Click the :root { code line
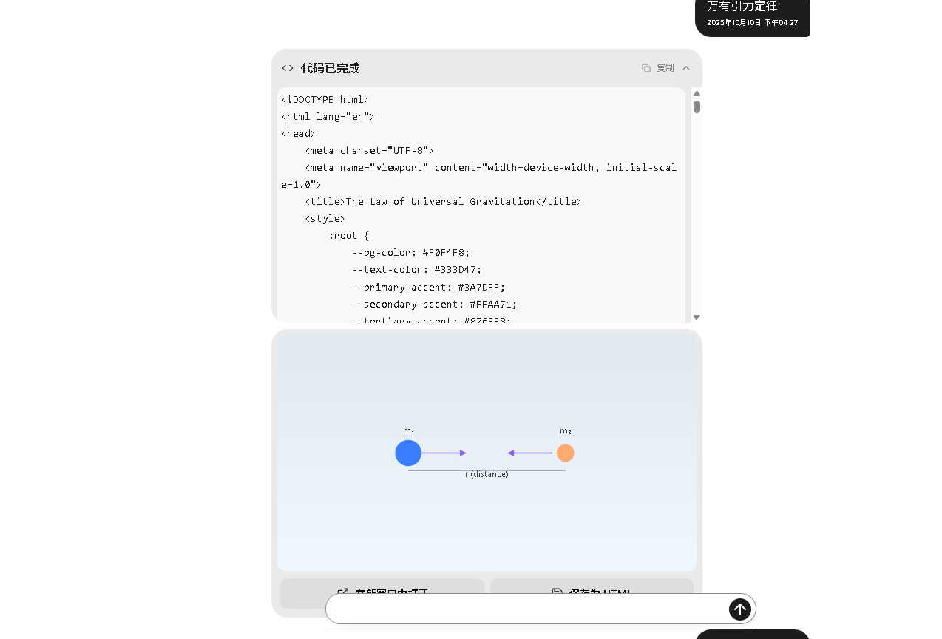The image size is (942, 639). [348, 235]
